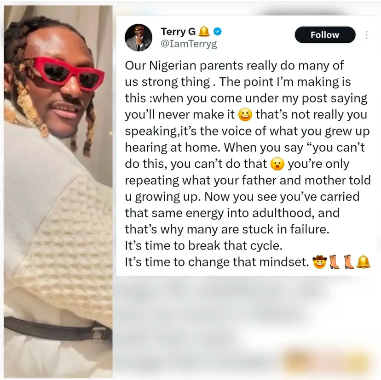Open the @IamTerryg handle link
Image resolution: width=381 pixels, height=380 pixels.
[189, 44]
